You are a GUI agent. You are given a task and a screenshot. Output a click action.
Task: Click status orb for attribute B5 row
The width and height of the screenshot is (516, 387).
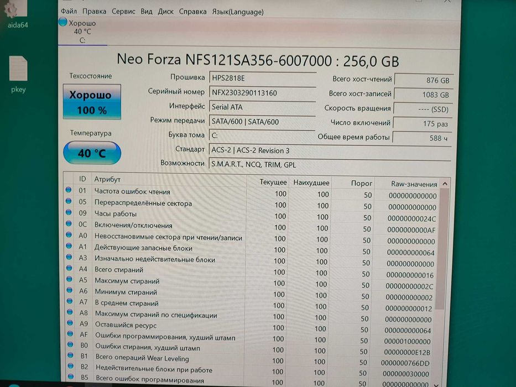click(71, 376)
